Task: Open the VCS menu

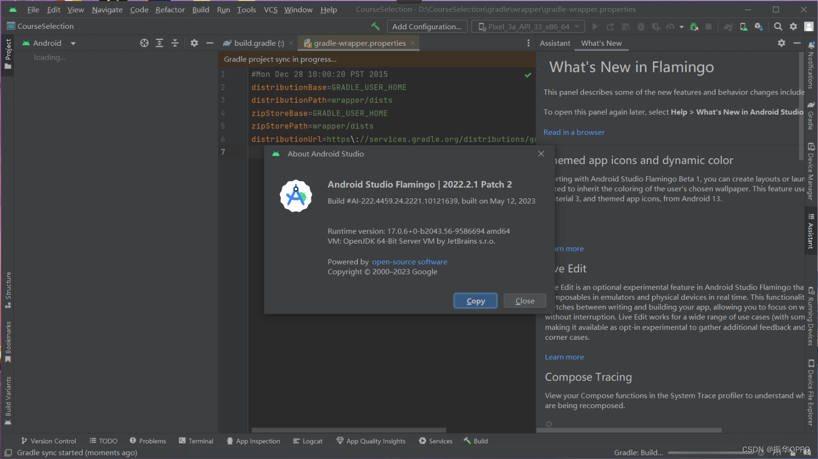Action: point(270,9)
